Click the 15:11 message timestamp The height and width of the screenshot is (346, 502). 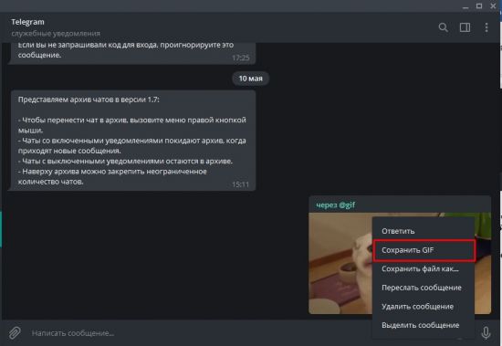[x=240, y=184]
